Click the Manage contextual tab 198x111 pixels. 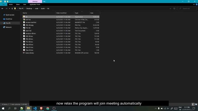[x=35, y=1]
